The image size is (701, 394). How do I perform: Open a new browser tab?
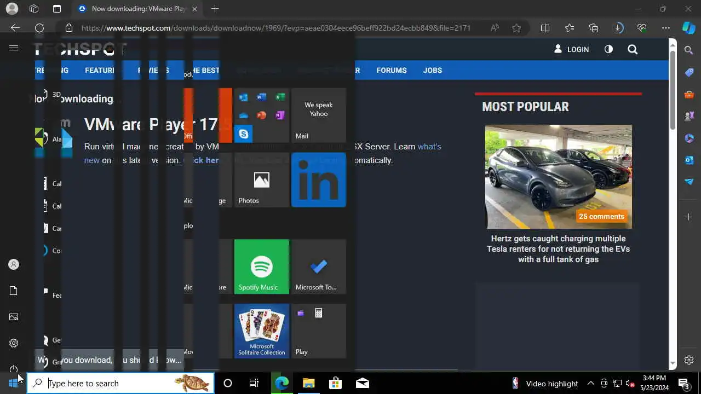tap(215, 9)
